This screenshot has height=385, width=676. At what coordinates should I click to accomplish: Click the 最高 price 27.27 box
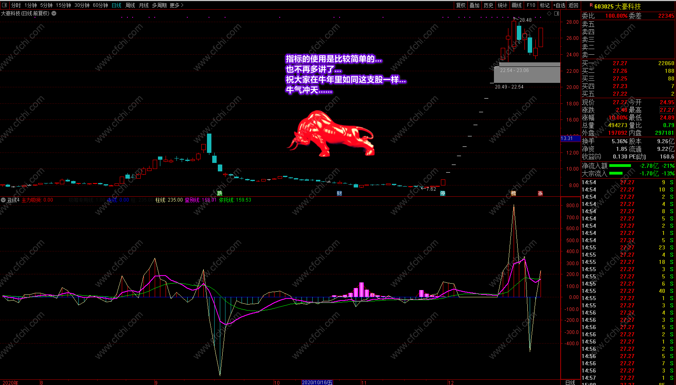click(667, 110)
